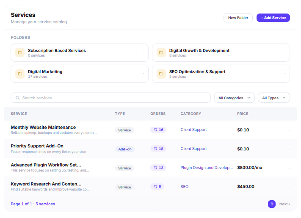The image size is (301, 218).
Task: Open the SEO category link
Action: tap(184, 187)
